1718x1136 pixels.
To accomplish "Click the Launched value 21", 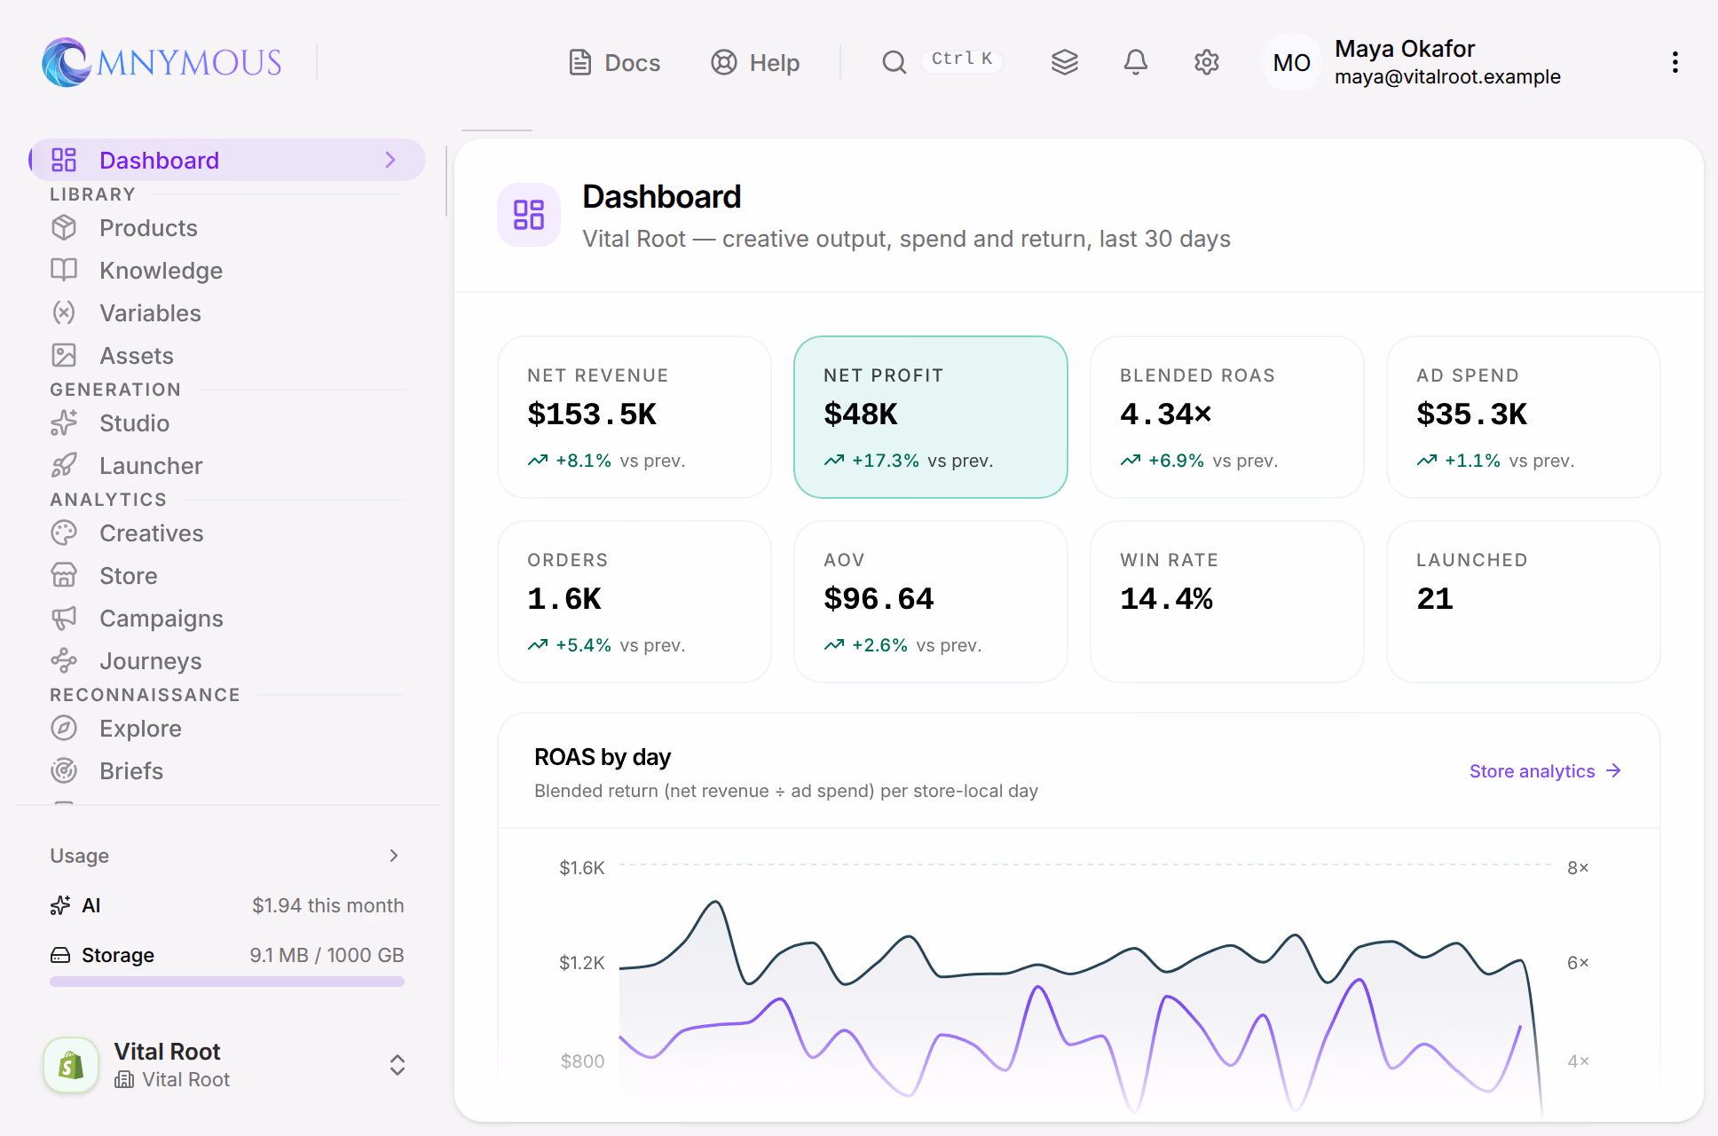I will 1435,599.
